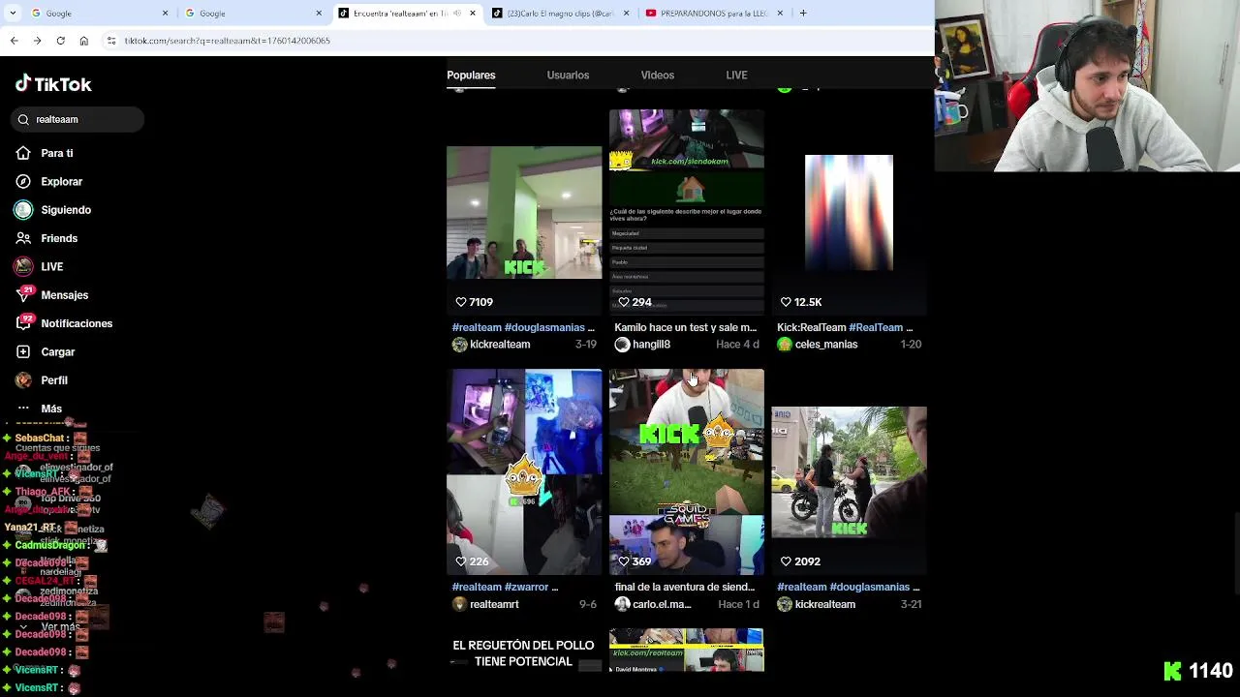
Task: Mute the TikTok tab audio icon
Action: pos(457,14)
